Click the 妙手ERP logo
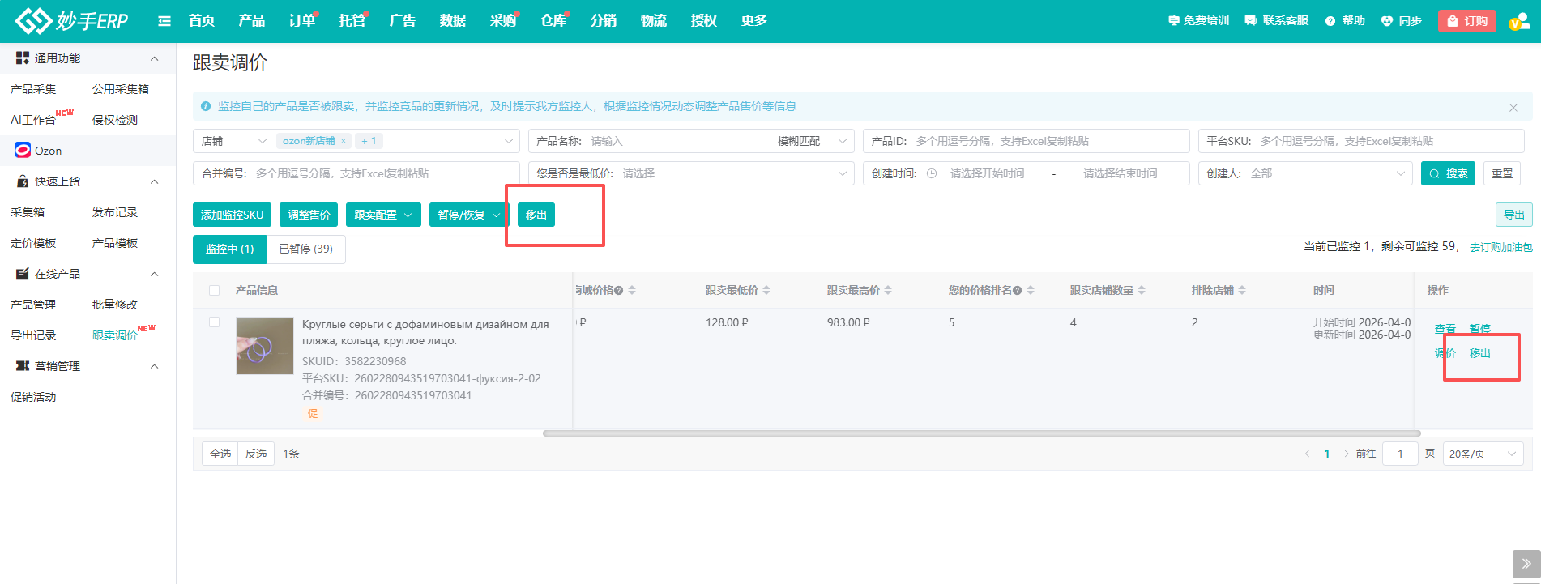The width and height of the screenshot is (1541, 584). 72,20
